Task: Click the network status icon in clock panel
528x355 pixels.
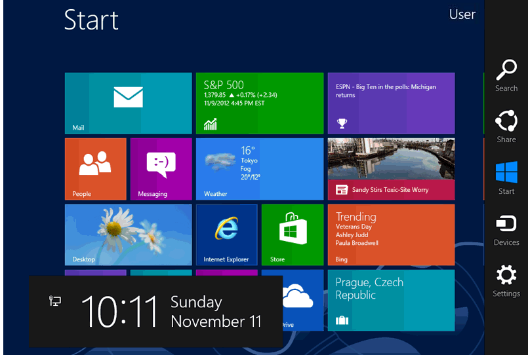Action: pyautogui.click(x=55, y=301)
